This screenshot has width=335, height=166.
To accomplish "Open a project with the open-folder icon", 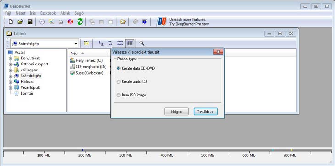I will click(20, 21).
